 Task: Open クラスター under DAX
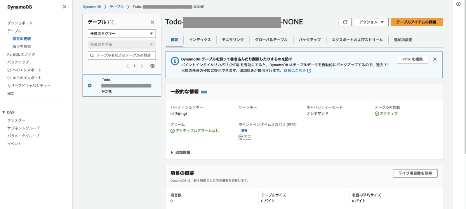pyautogui.click(x=16, y=120)
